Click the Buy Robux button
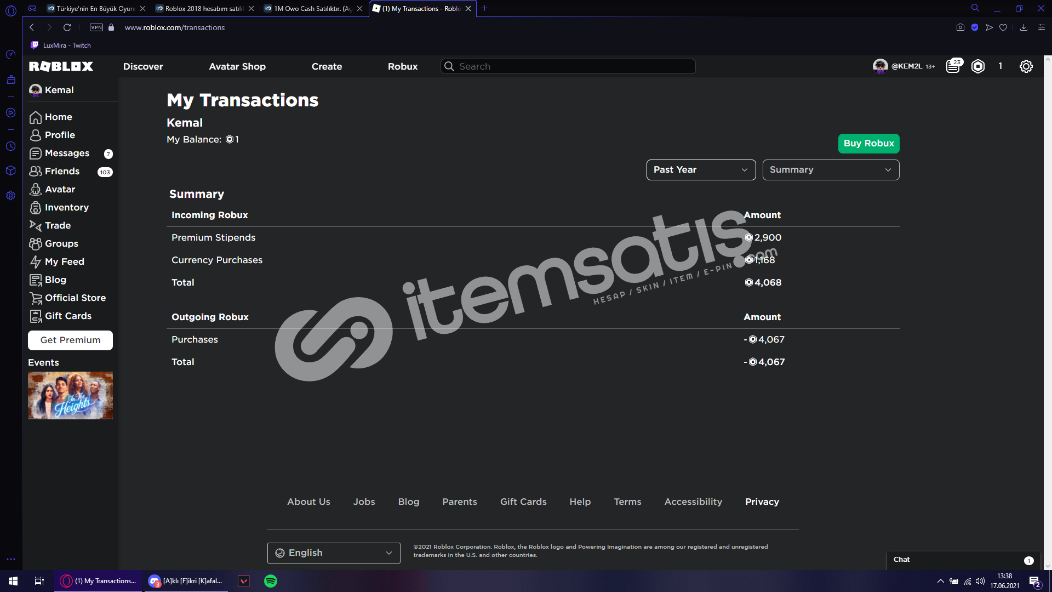Viewport: 1052px width, 592px height. (868, 144)
